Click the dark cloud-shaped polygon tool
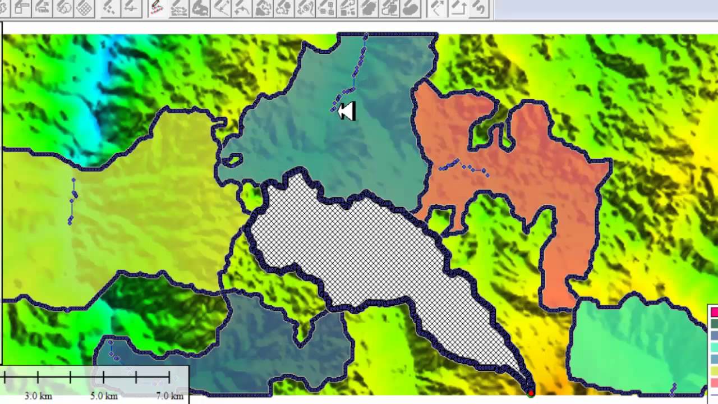Image resolution: width=718 pixels, height=404 pixels. tap(369, 8)
